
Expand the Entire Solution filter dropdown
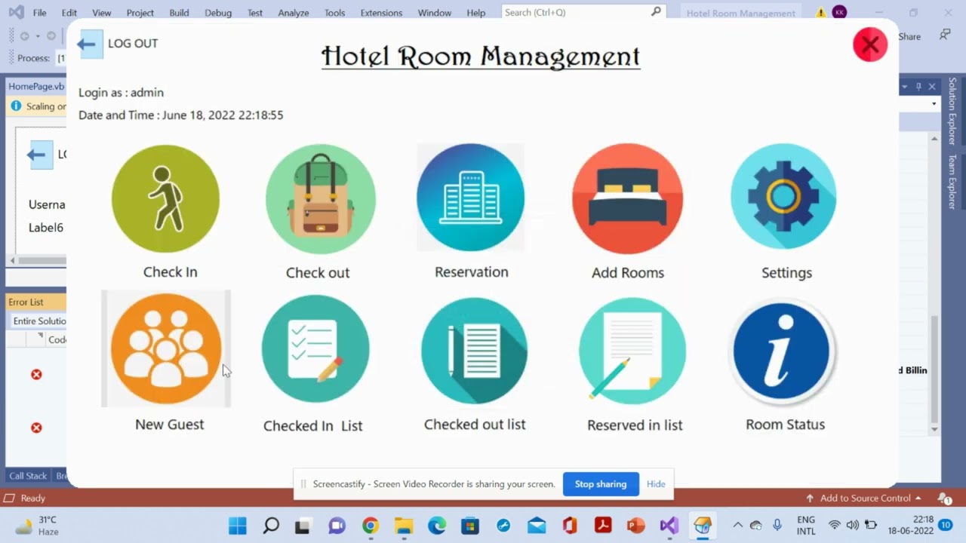[38, 321]
